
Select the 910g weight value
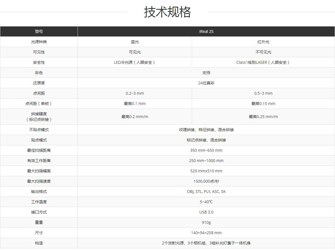point(206,222)
